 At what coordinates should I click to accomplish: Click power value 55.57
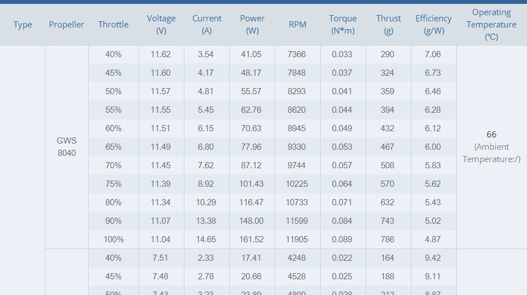click(x=251, y=91)
